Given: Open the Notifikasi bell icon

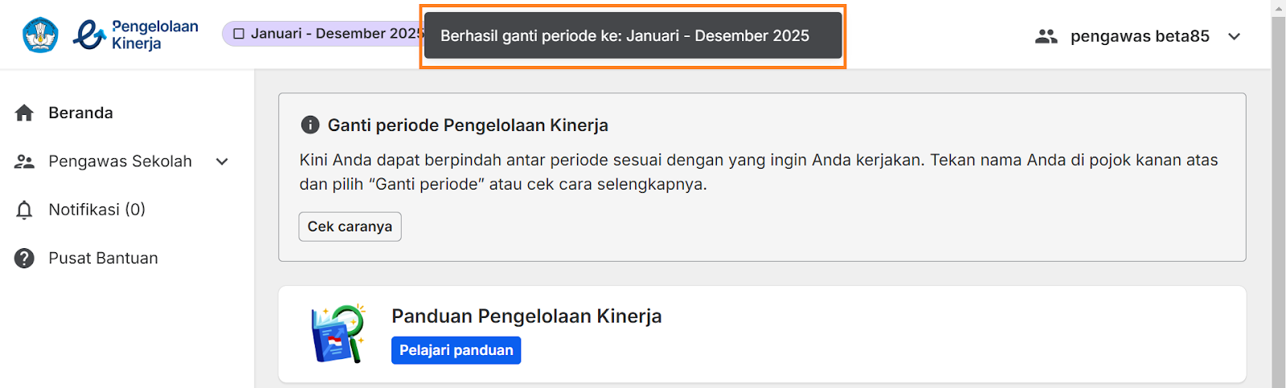Looking at the screenshot, I should pos(24,210).
